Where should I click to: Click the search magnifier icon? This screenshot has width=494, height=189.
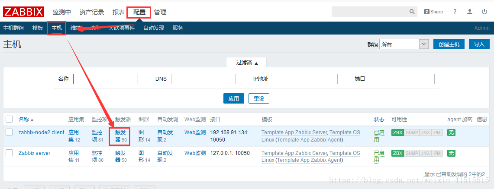[412, 12]
